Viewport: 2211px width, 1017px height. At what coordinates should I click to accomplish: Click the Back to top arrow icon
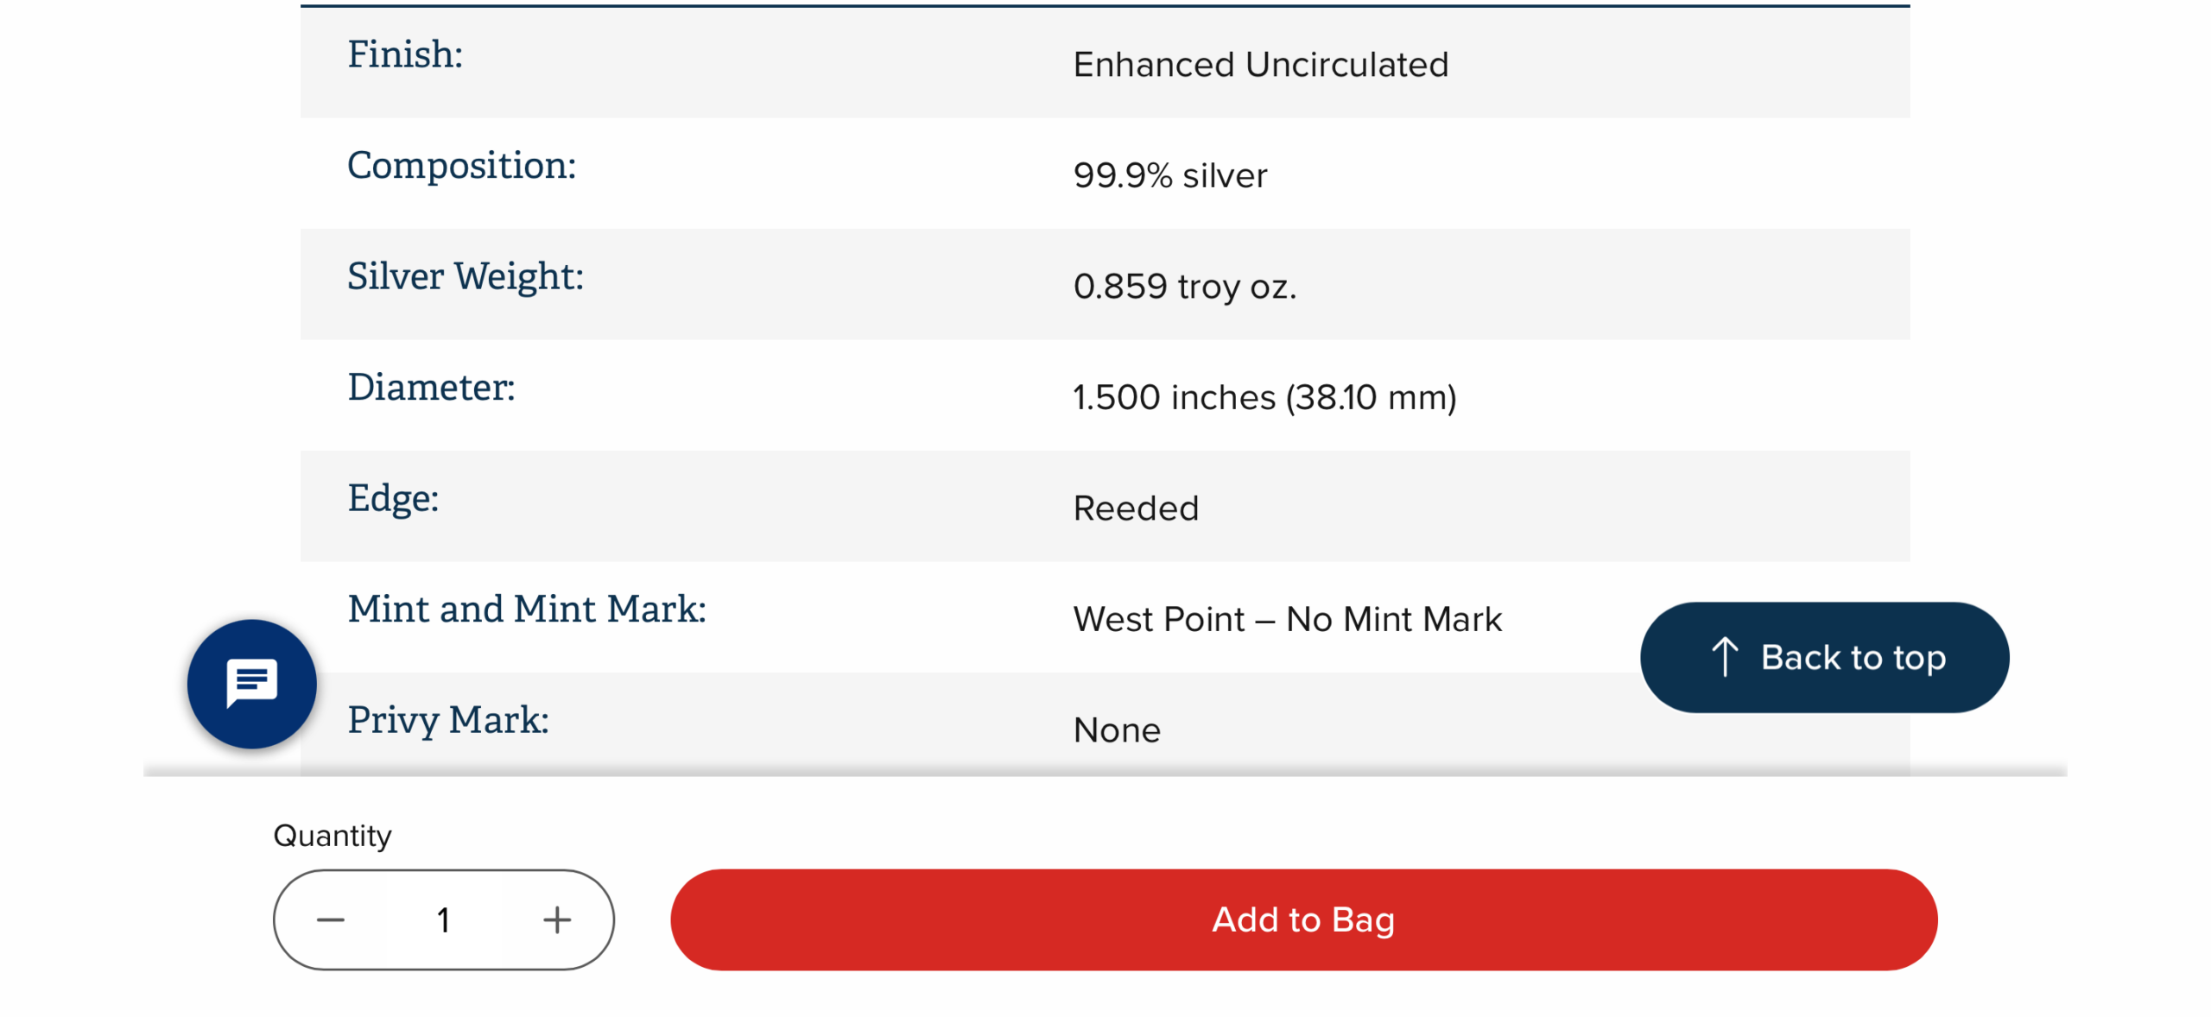click(x=1725, y=656)
